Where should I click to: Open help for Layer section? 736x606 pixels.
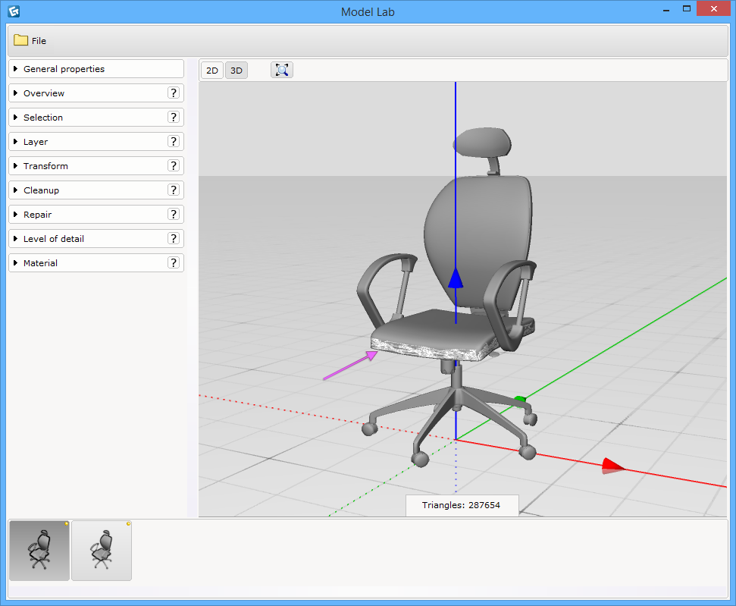(x=174, y=141)
